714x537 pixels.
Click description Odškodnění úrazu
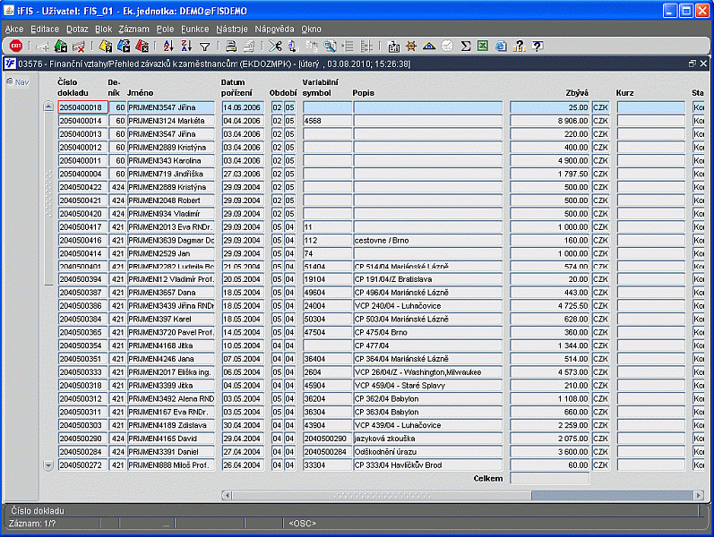(x=427, y=452)
